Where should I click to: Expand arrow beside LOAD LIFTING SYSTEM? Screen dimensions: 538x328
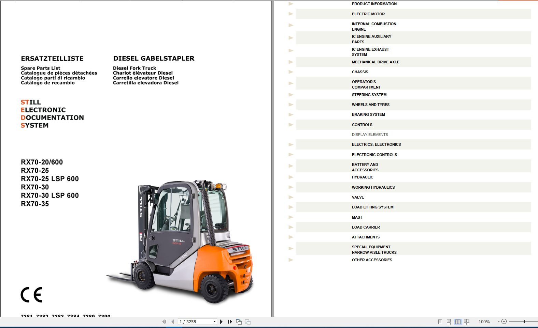(291, 207)
